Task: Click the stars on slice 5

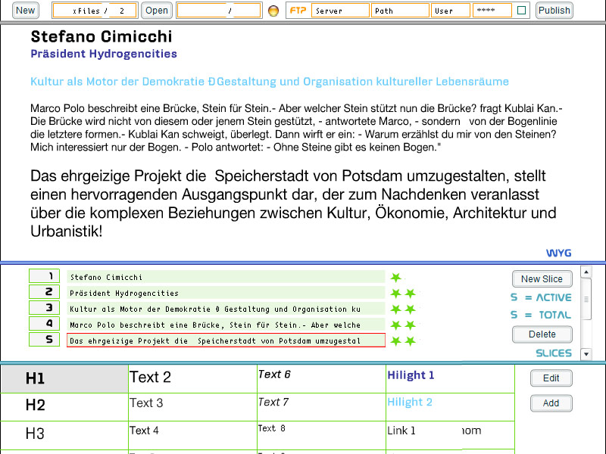Action: click(403, 341)
